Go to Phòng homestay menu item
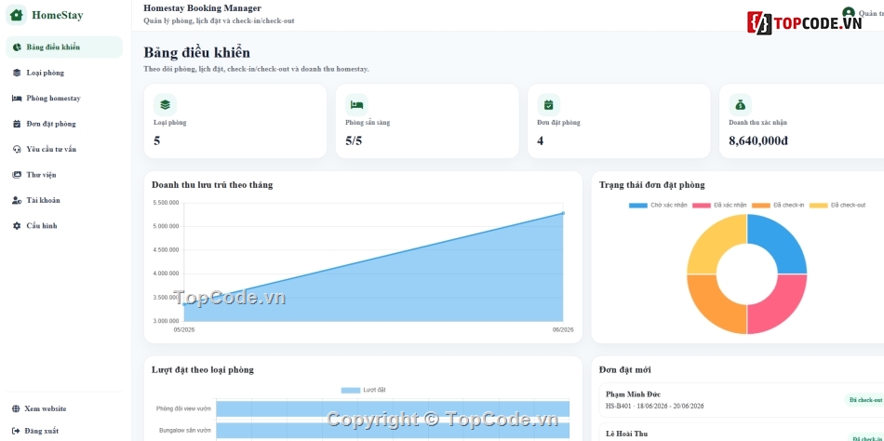 pos(64,98)
